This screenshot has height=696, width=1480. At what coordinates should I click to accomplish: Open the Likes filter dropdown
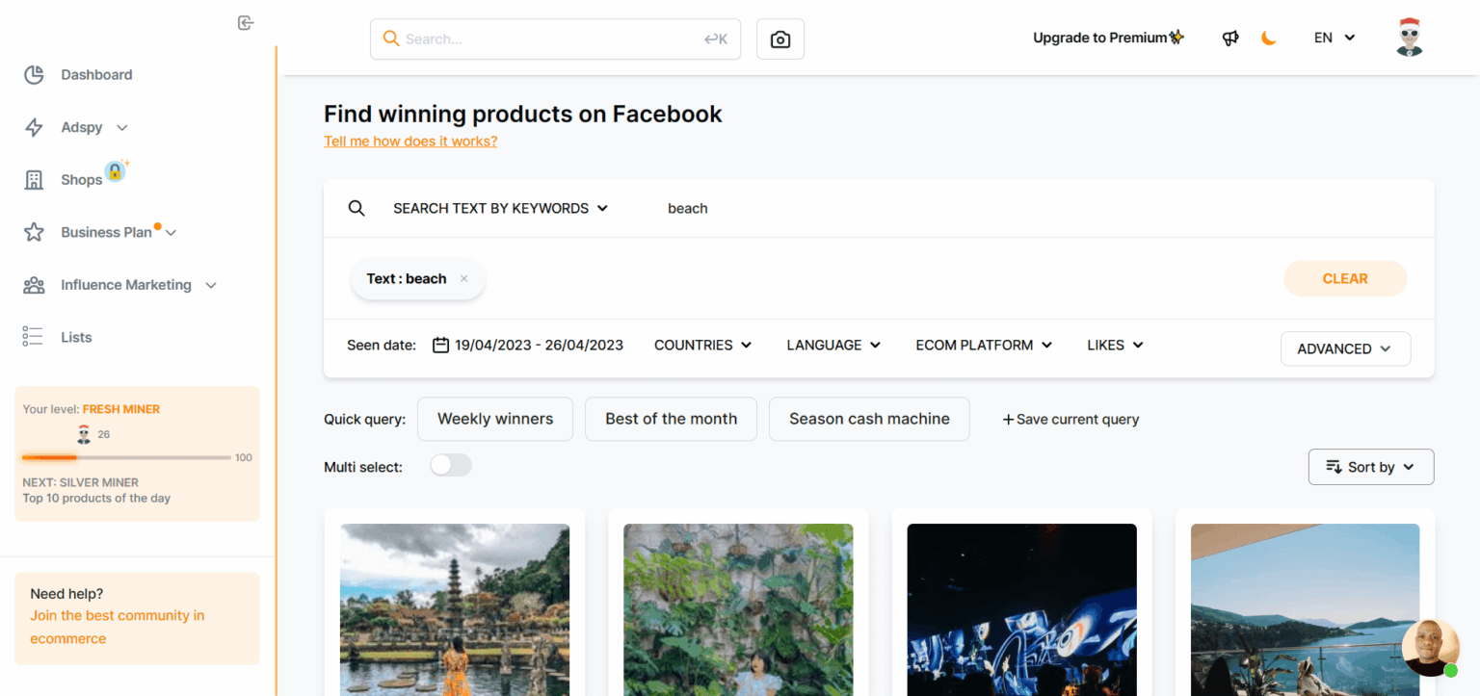(1116, 345)
